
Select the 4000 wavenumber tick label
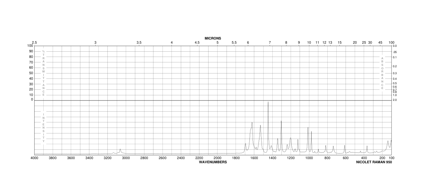(x=34, y=158)
